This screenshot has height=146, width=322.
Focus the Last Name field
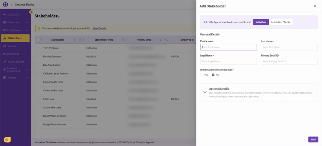coord(289,47)
